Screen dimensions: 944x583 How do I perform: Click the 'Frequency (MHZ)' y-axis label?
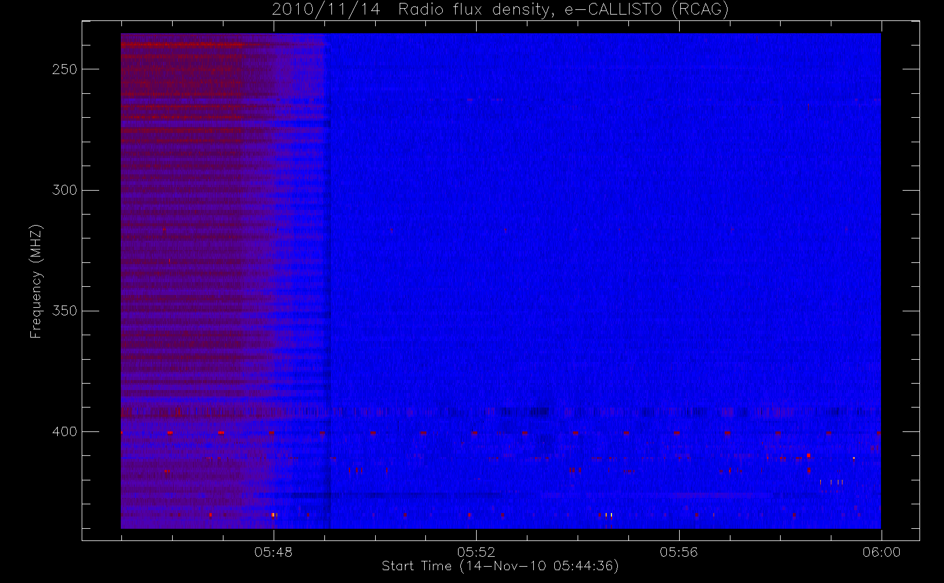[x=36, y=281]
